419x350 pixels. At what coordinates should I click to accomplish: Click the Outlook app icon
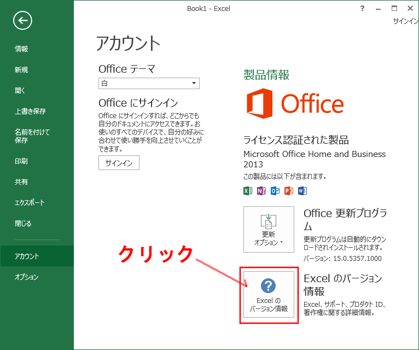[275, 191]
